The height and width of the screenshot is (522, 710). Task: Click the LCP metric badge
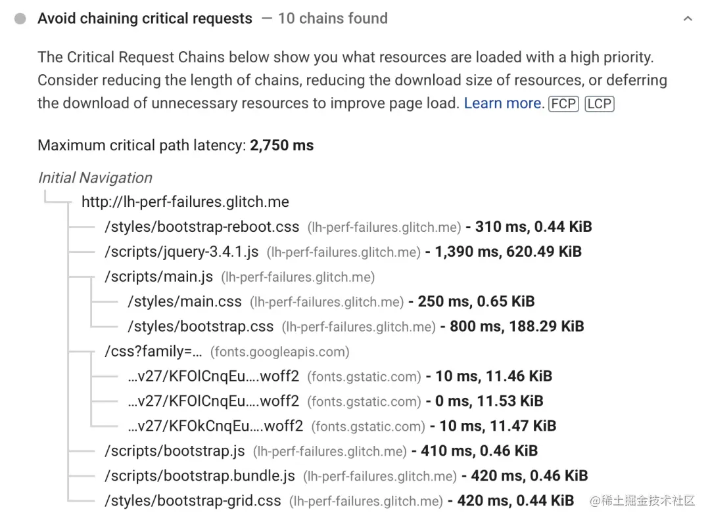pyautogui.click(x=599, y=104)
